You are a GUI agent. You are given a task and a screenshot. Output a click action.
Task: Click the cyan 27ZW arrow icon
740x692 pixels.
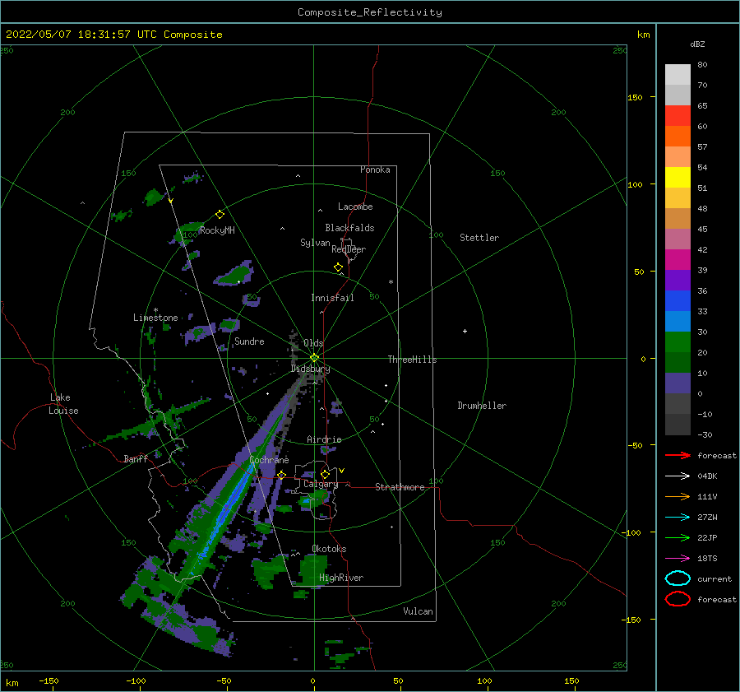pos(678,518)
